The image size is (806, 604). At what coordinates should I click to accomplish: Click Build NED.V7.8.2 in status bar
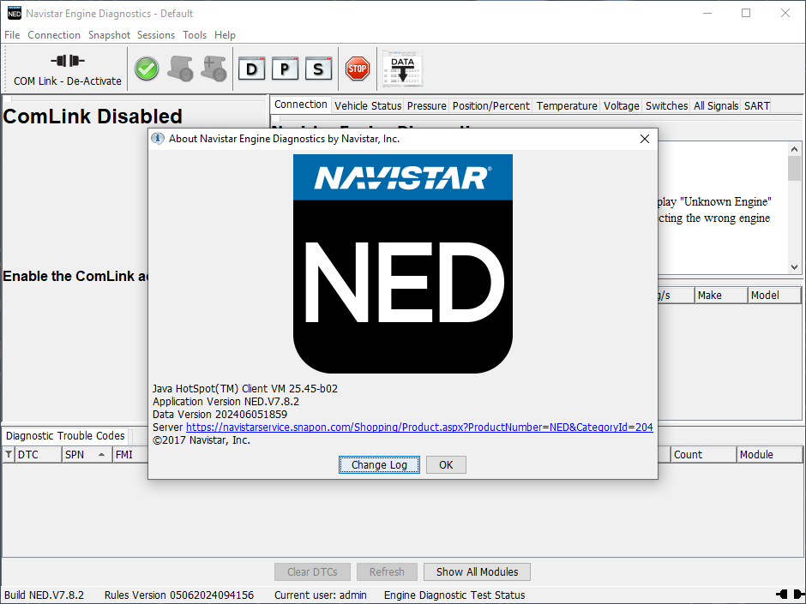pyautogui.click(x=45, y=595)
